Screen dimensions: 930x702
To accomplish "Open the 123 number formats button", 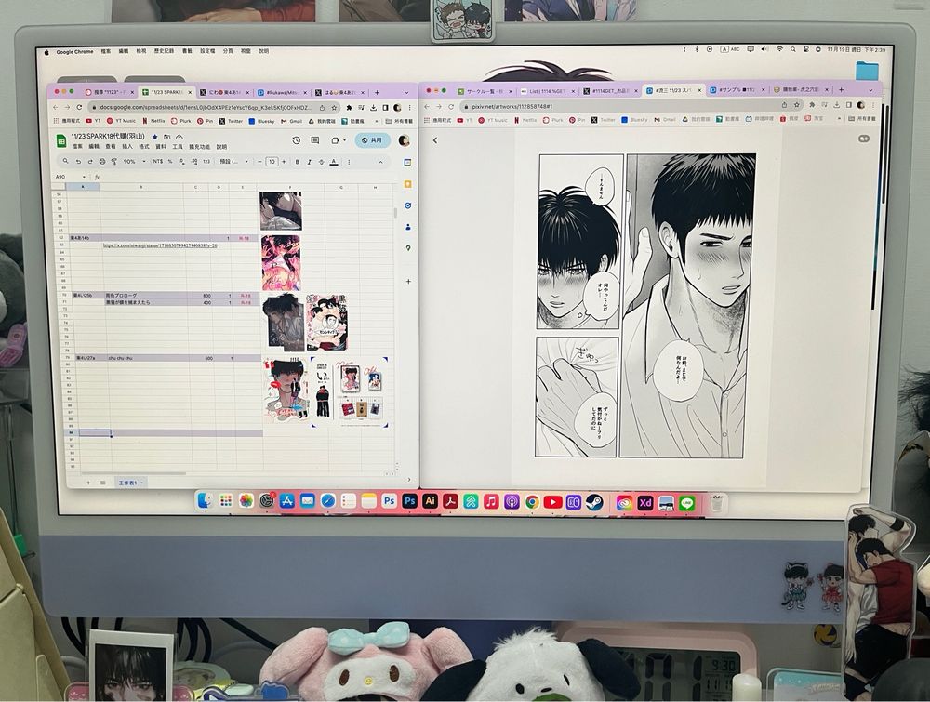I will (x=206, y=161).
